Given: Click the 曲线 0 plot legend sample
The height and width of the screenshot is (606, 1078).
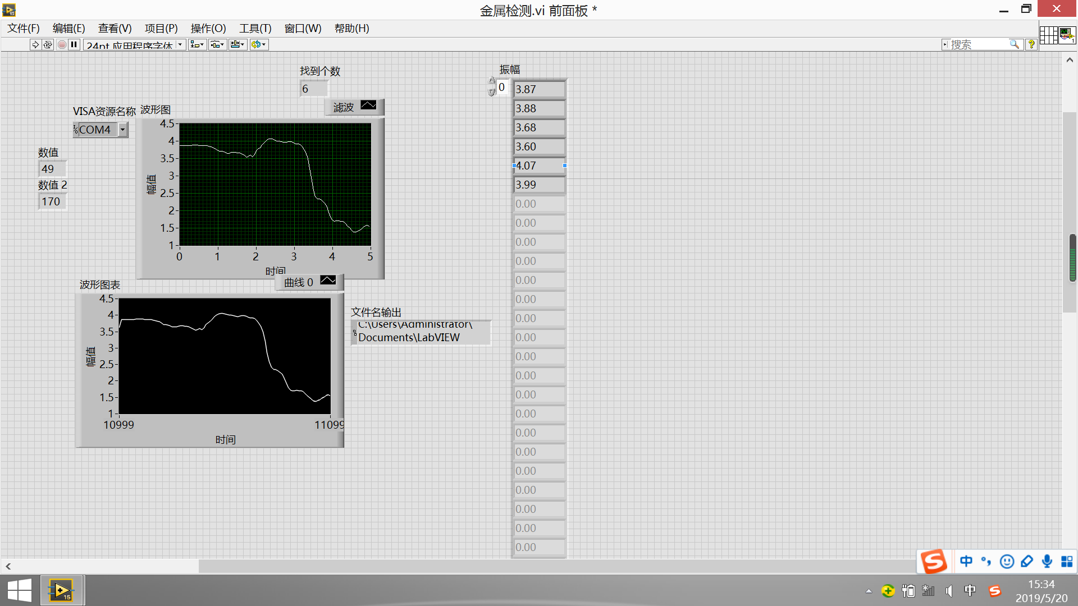Looking at the screenshot, I should [328, 281].
